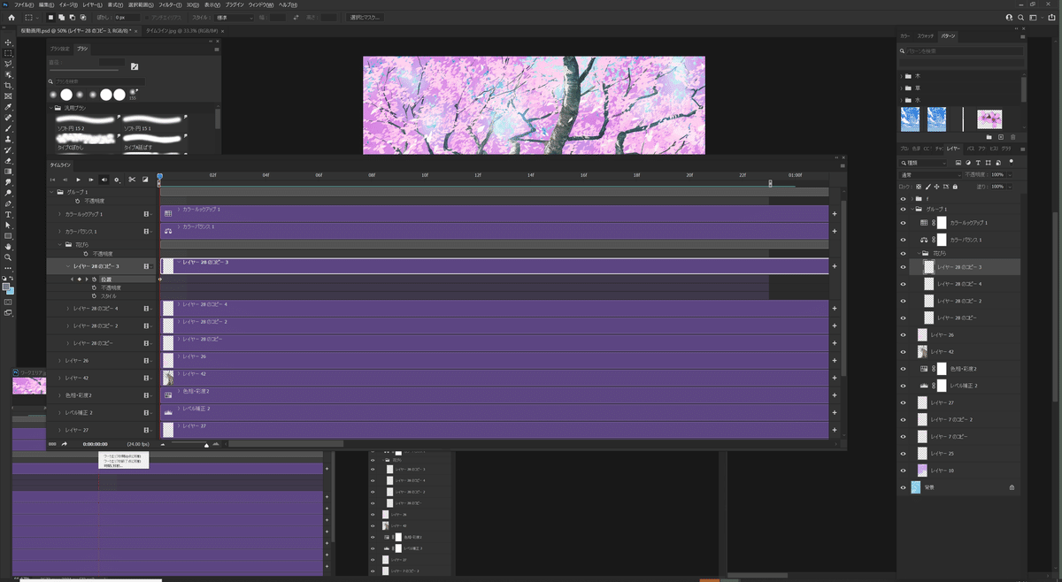
Task: Select the Horizontal Type tool
Action: click(x=8, y=215)
